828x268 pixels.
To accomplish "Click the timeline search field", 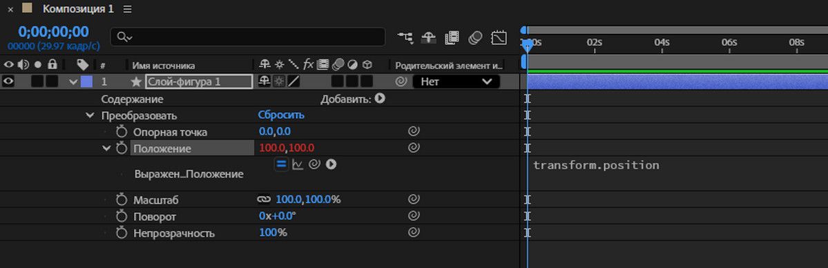I will click(248, 37).
